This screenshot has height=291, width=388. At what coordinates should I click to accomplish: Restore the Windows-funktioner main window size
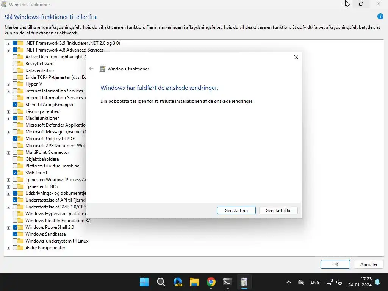click(x=361, y=4)
